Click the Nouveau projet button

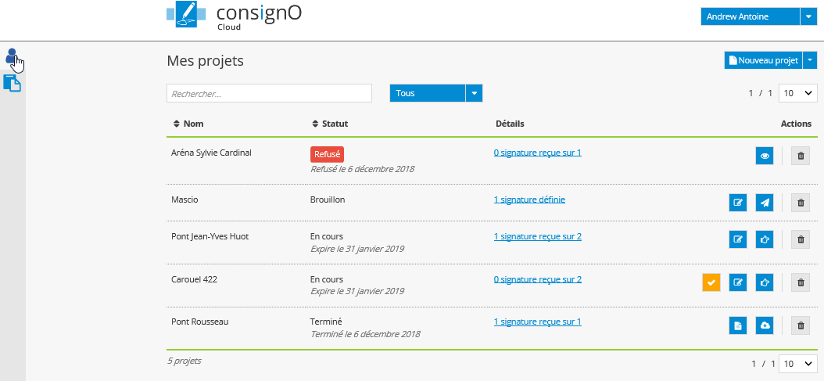pos(763,60)
